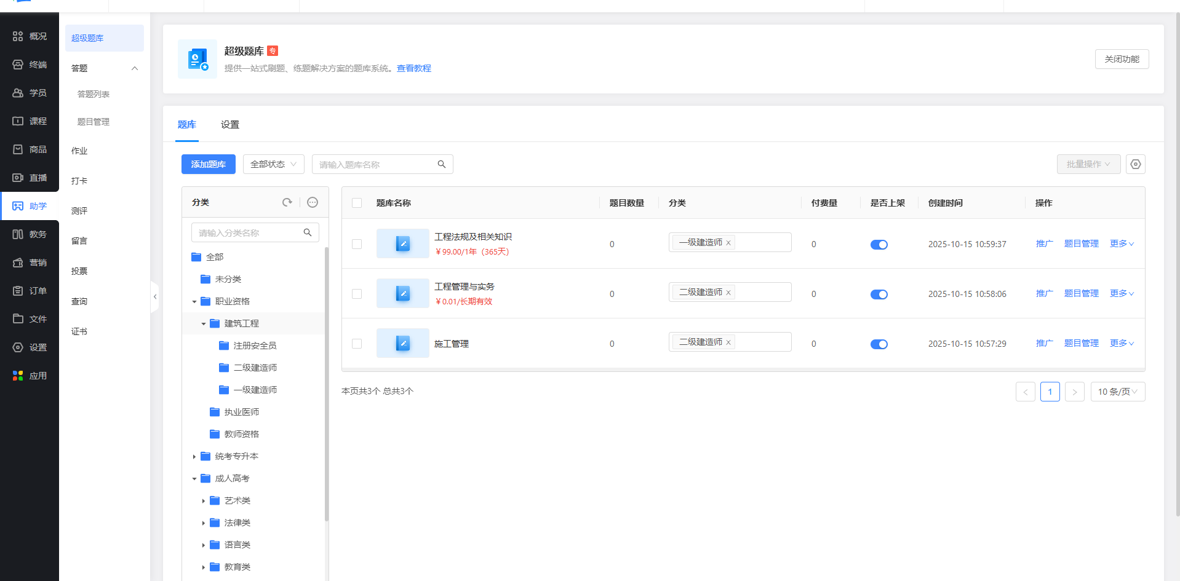Collapse the secondary sidebar with arrow handle
The image size is (1180, 581).
155,297
